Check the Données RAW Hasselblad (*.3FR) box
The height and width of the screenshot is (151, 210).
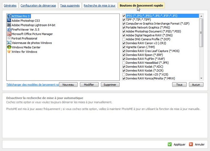(x=124, y=63)
